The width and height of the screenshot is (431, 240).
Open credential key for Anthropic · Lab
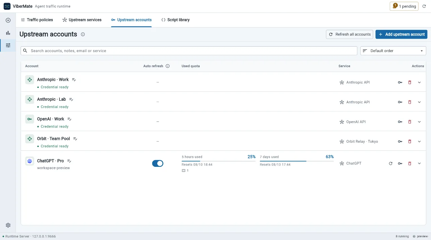(400, 102)
